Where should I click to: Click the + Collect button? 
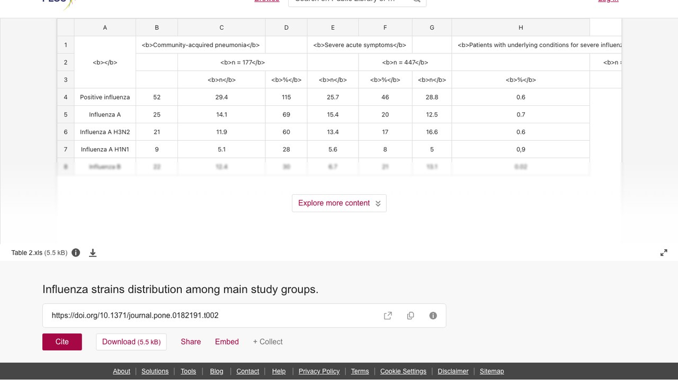267,342
